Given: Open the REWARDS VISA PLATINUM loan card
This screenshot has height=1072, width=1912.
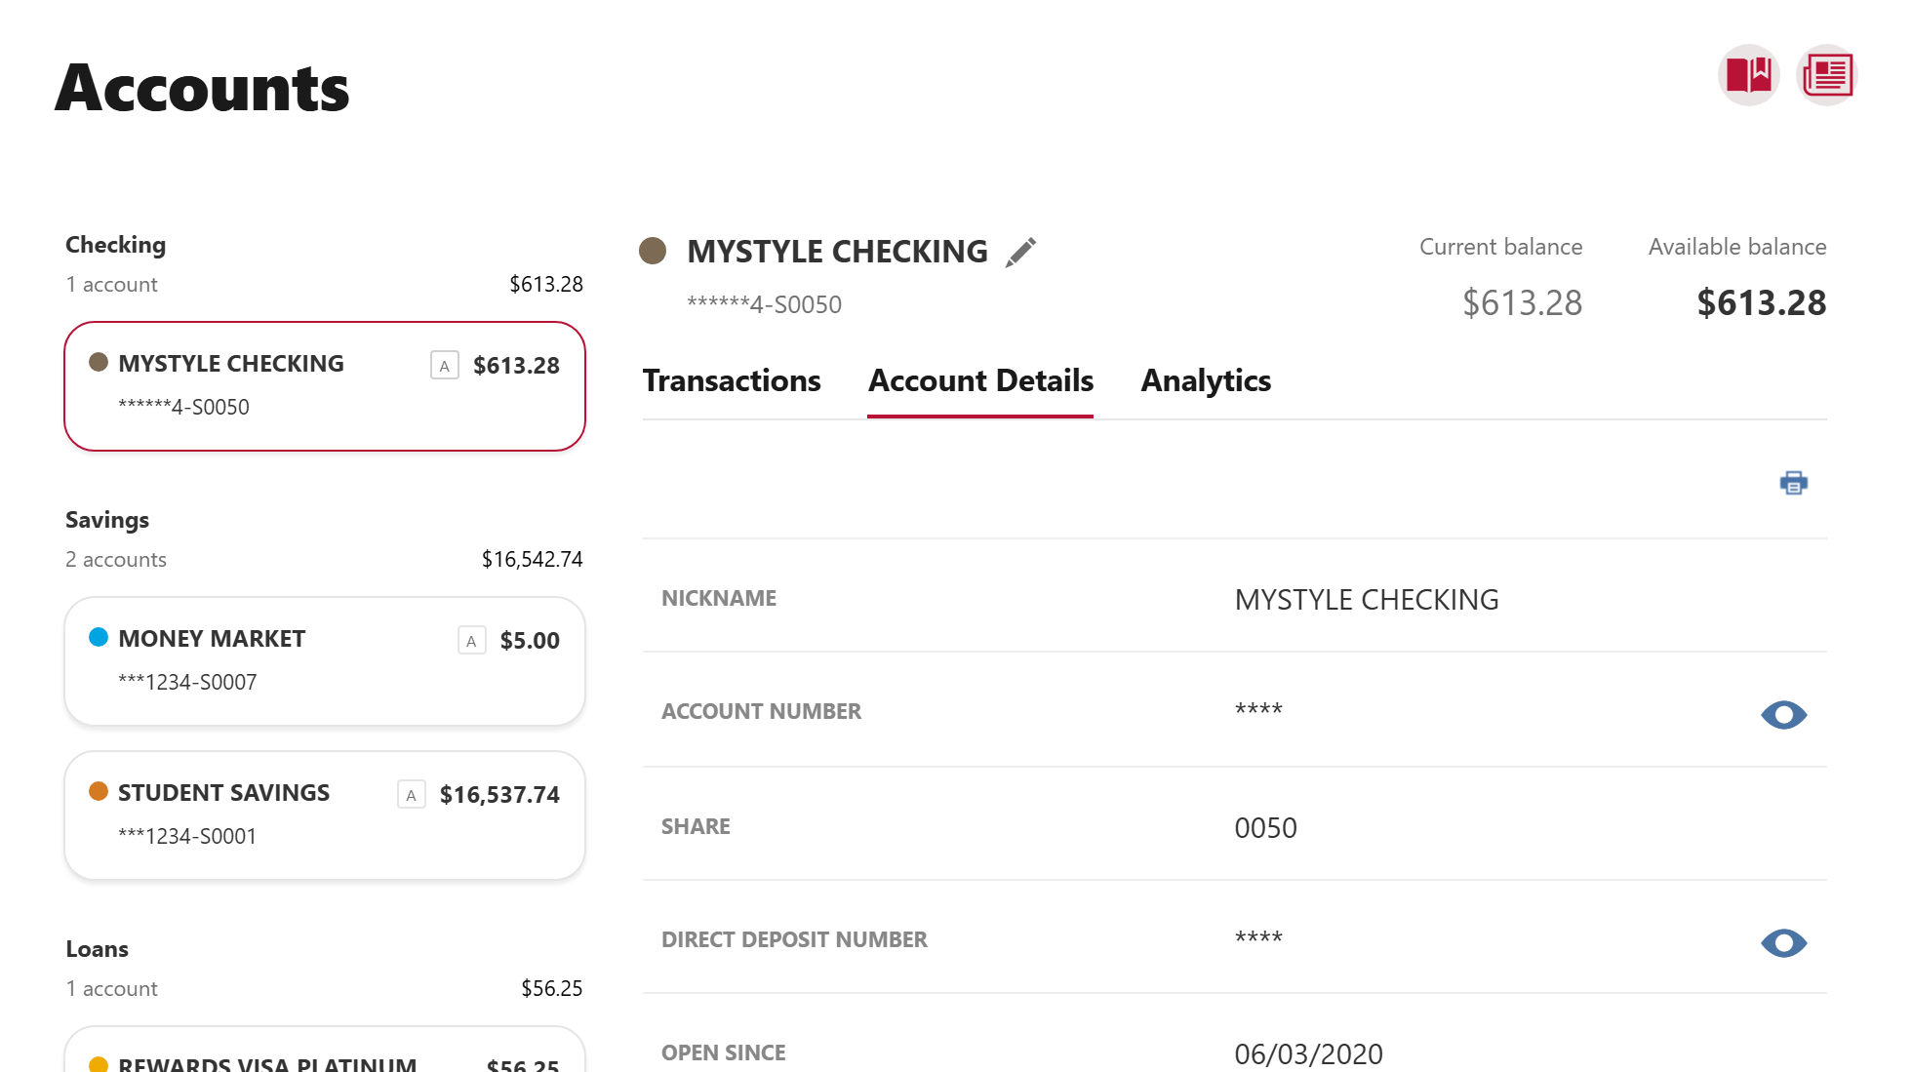Looking at the screenshot, I should point(325,1050).
